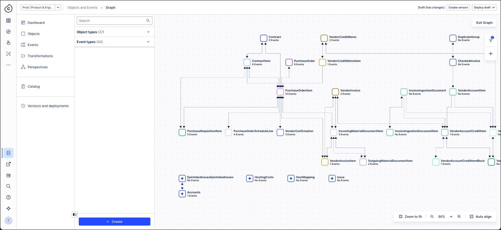
Task: Click the Create version button
Action: pos(458,7)
